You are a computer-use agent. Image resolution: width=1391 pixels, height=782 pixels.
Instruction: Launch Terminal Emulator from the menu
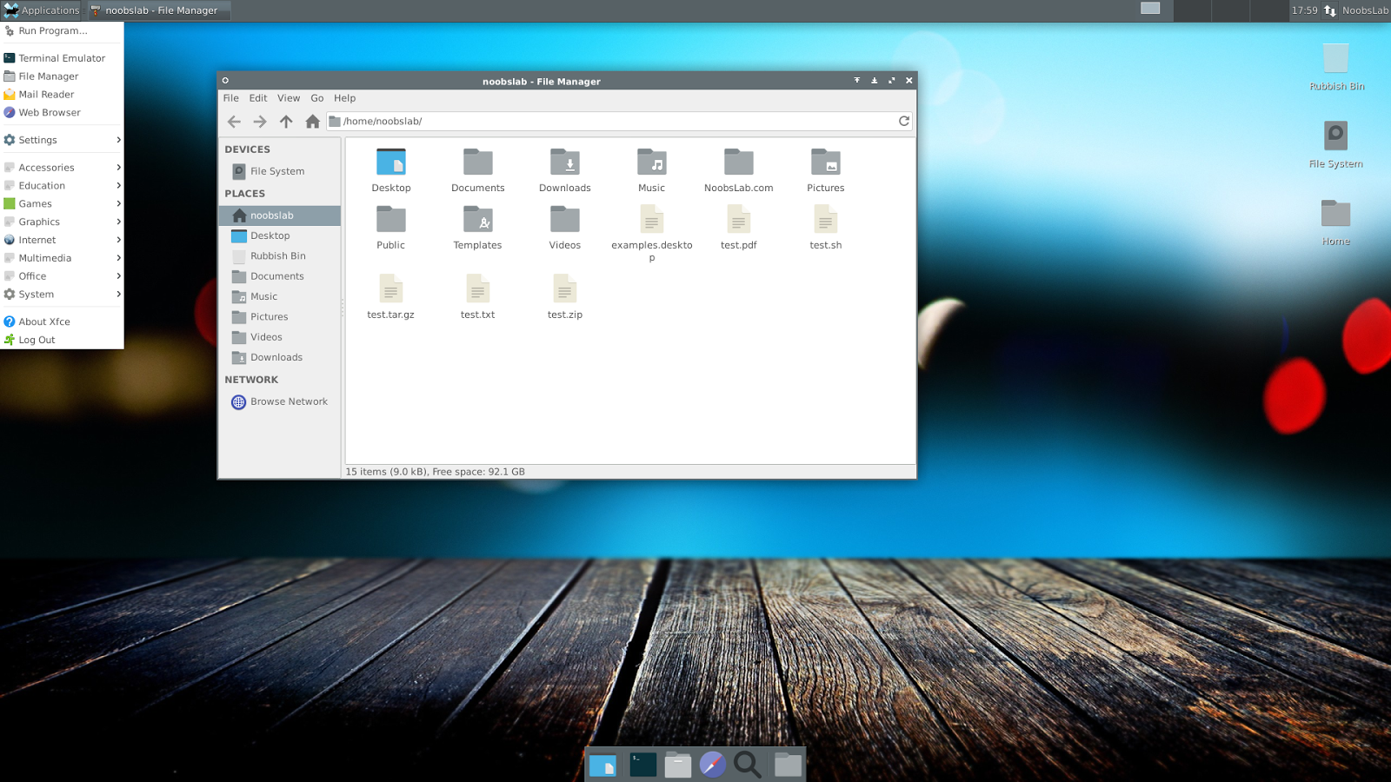62,58
